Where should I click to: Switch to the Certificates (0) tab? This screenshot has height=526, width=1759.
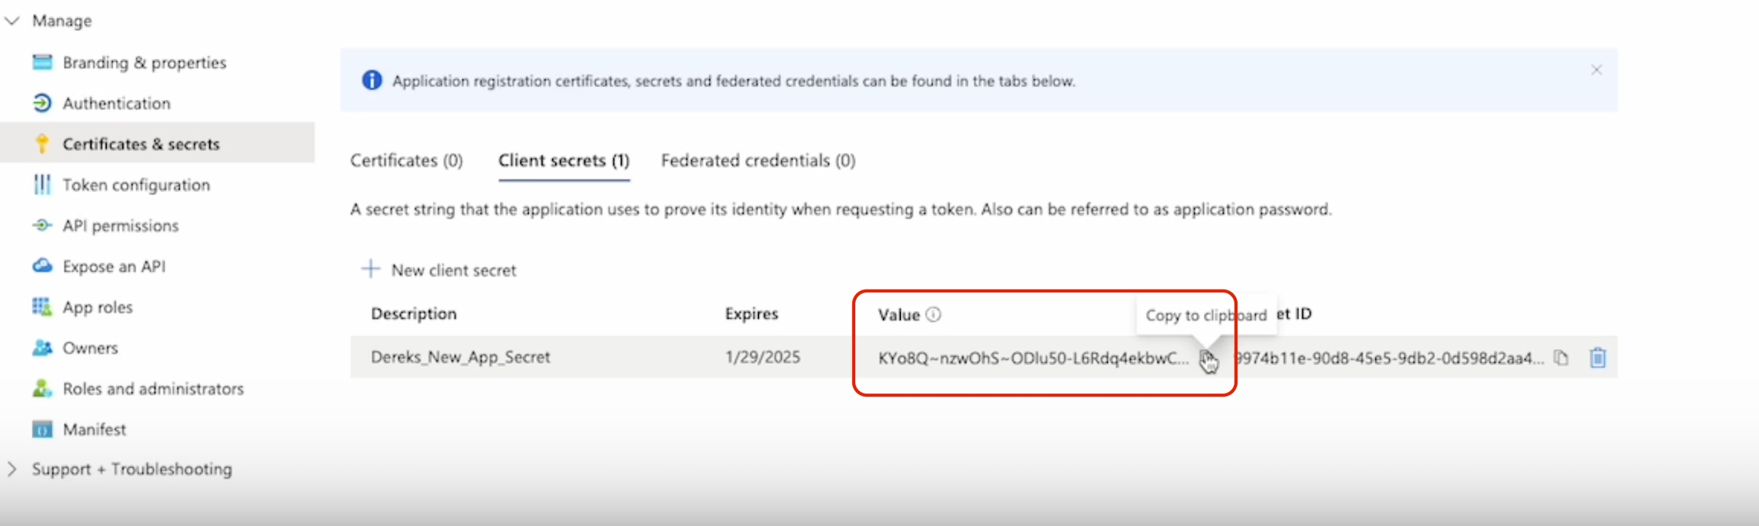[406, 161]
